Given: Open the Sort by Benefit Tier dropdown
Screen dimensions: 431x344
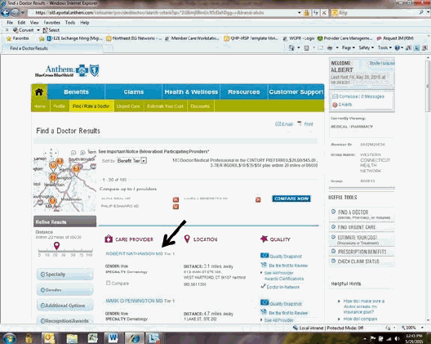Looking at the screenshot, I should 131,160.
